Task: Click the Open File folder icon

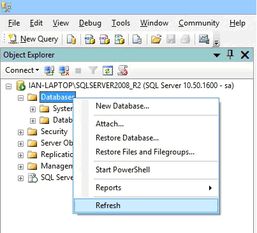Action: point(156,39)
